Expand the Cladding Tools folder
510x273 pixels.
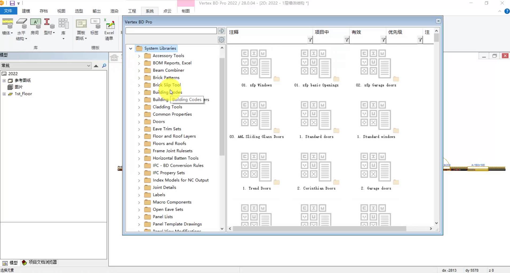point(139,107)
